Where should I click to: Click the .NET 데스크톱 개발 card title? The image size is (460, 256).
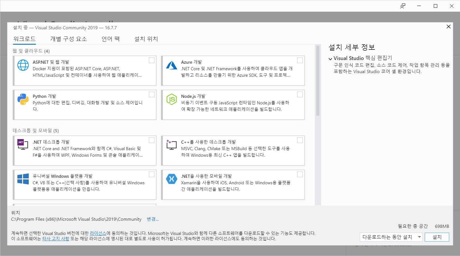(51, 142)
